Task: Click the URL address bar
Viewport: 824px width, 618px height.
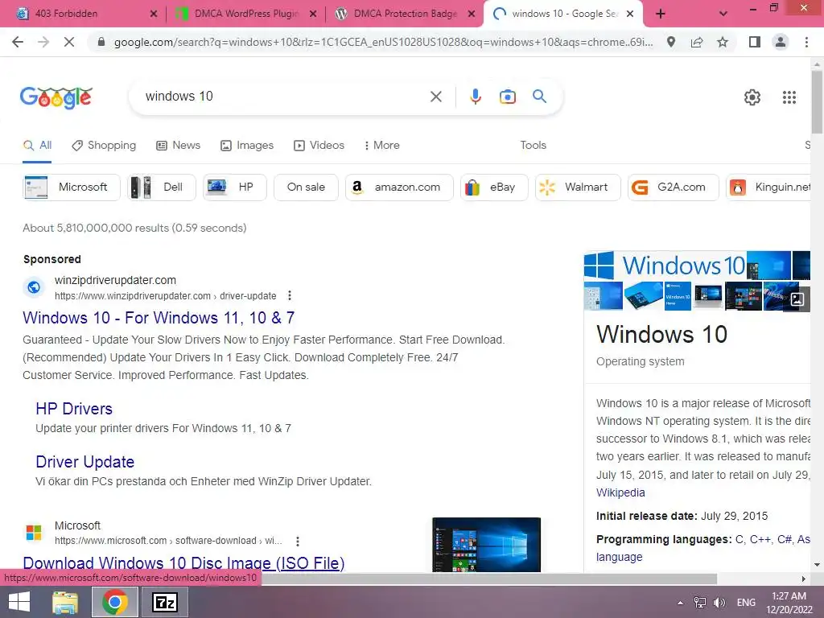Action: click(383, 42)
